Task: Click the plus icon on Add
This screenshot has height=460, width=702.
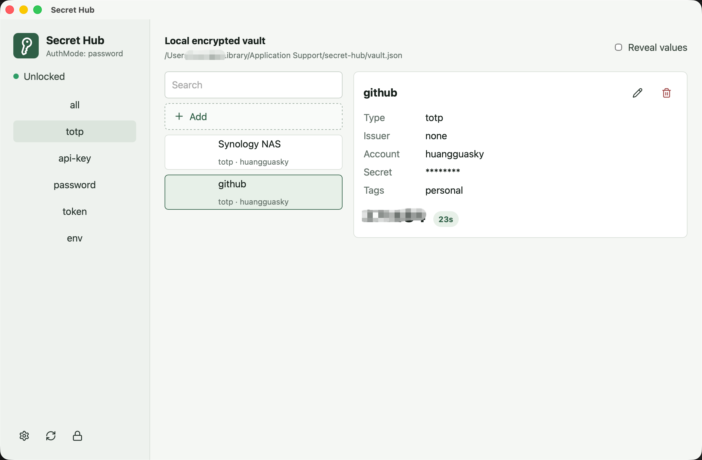Action: click(x=179, y=117)
